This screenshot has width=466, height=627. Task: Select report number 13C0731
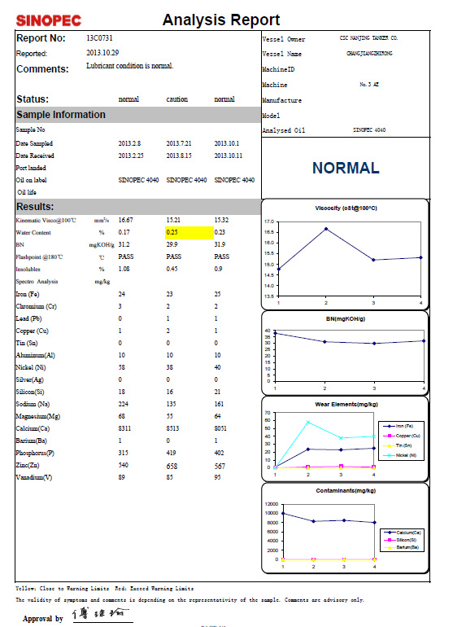point(99,38)
